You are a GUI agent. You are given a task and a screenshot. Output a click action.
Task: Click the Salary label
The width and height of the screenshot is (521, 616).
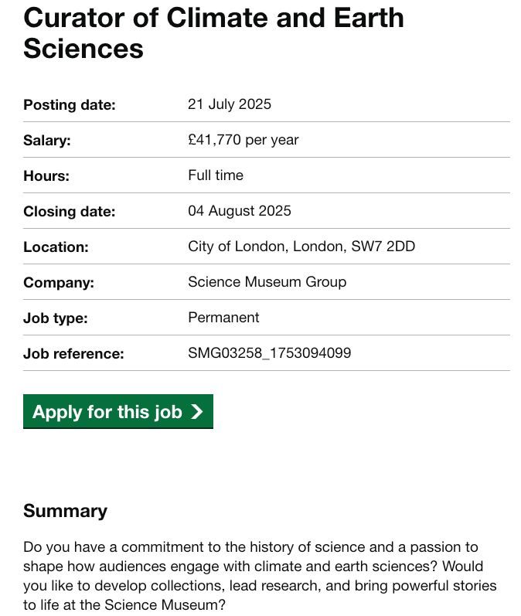(x=47, y=140)
